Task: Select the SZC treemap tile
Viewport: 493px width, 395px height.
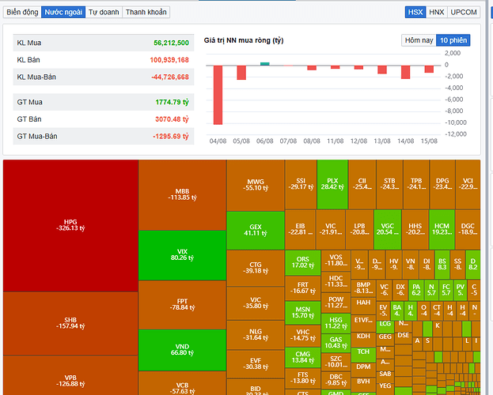Action: [336, 361]
